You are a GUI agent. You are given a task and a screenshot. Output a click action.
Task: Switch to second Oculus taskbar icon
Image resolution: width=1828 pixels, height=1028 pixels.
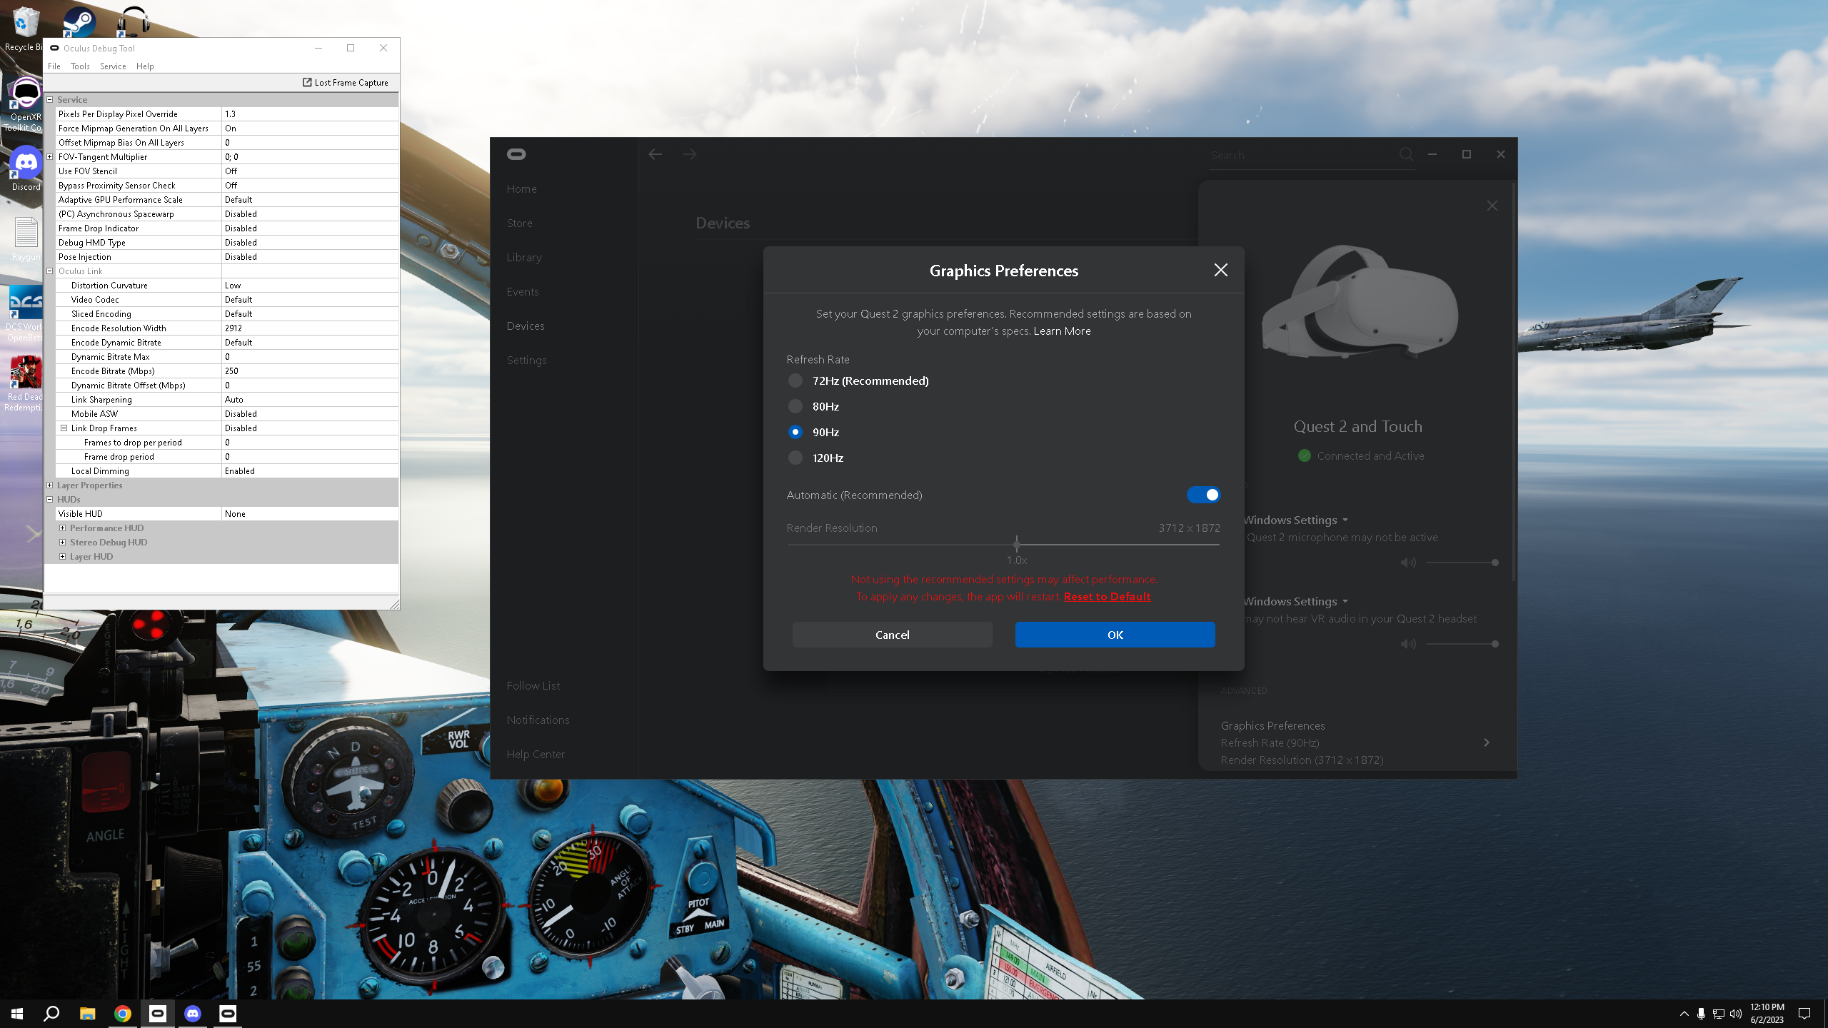click(228, 1014)
